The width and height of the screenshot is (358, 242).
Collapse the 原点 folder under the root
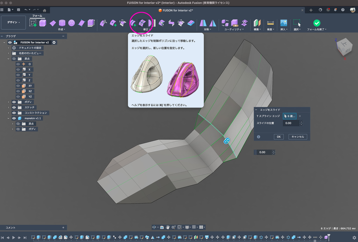[8, 59]
